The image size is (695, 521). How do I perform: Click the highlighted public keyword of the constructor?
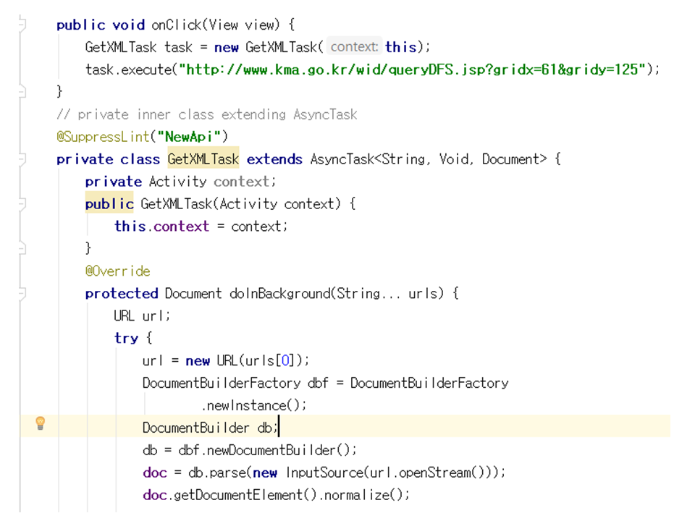point(109,204)
